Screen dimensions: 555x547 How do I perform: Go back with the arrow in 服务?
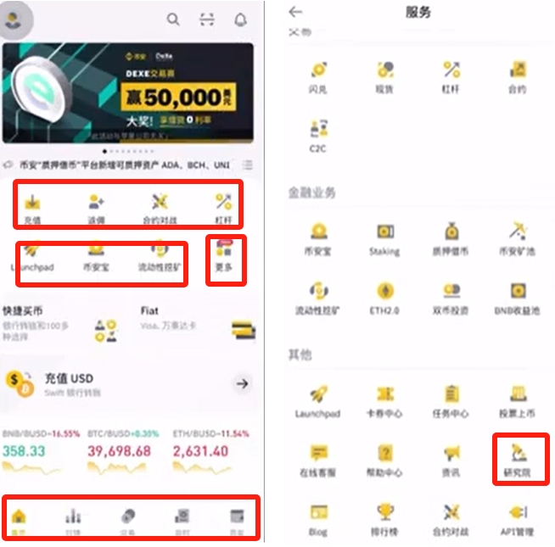[x=295, y=12]
